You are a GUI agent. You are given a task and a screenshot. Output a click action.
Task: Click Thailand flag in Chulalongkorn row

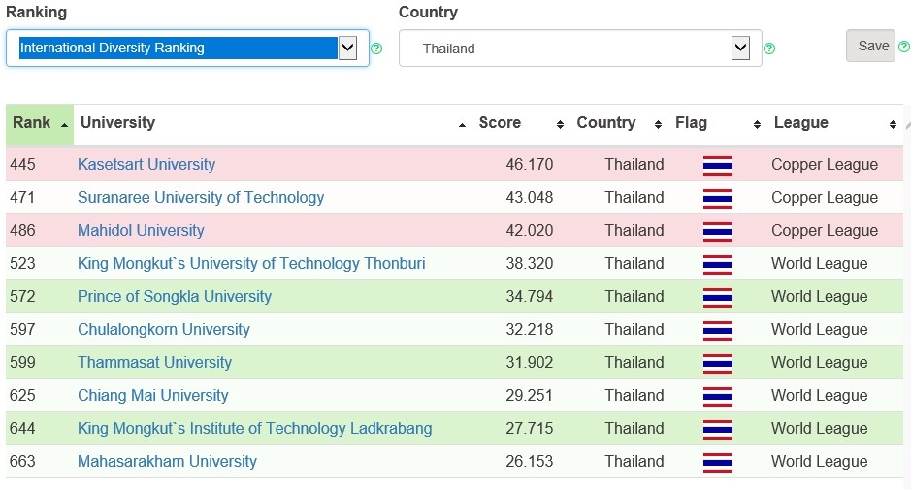click(718, 331)
